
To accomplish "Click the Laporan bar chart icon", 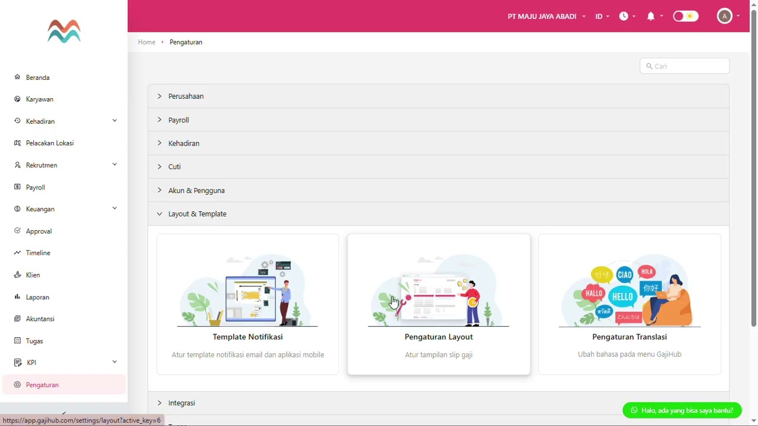I will click(17, 296).
